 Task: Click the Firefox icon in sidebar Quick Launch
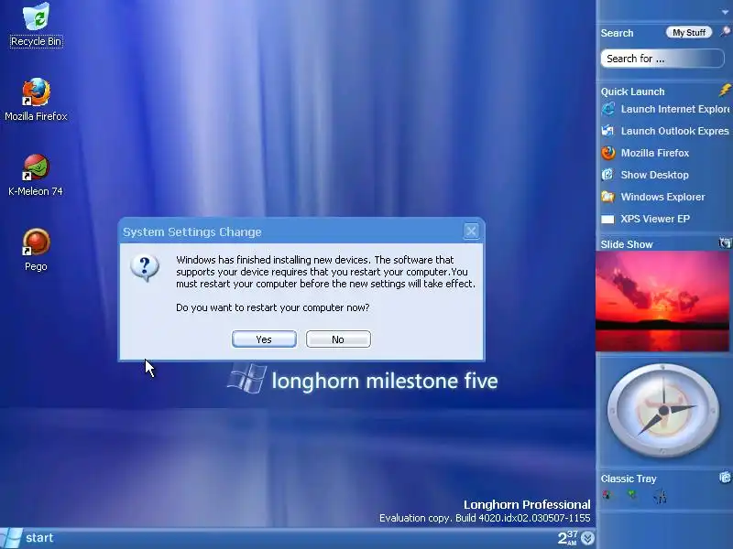[608, 153]
